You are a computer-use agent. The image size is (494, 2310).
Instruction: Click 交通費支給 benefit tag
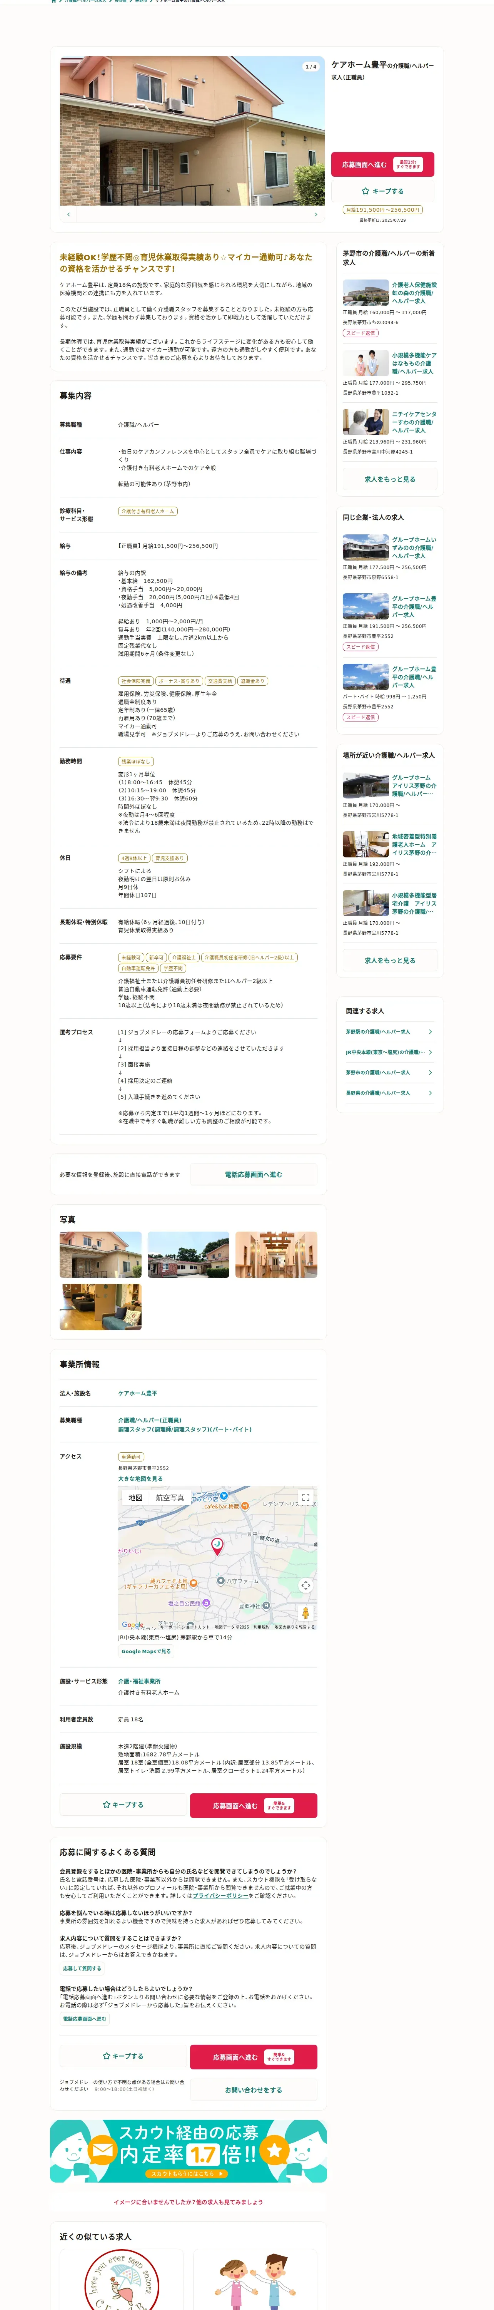pyautogui.click(x=220, y=681)
